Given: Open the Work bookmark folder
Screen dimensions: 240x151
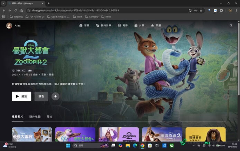Looking at the screenshot, I should [77, 17].
